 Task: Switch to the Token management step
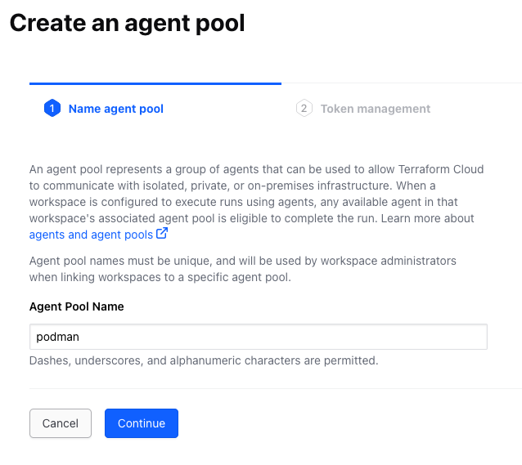[x=375, y=109]
